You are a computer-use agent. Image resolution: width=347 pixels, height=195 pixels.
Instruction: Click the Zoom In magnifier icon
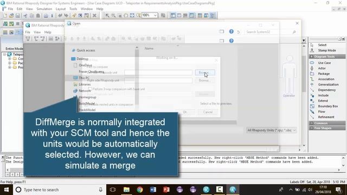[x=107, y=15]
